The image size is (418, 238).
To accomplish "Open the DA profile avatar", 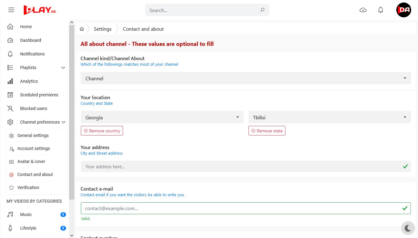I will pyautogui.click(x=403, y=10).
